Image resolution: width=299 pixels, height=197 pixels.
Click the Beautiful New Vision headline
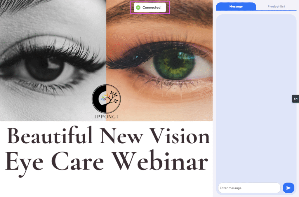click(108, 136)
